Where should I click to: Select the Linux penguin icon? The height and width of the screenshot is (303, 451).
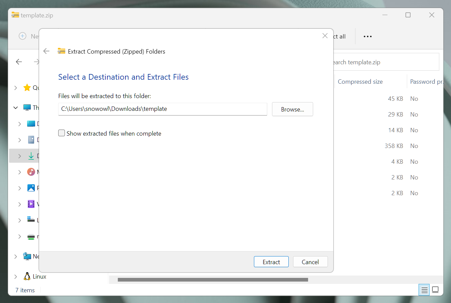pyautogui.click(x=27, y=276)
